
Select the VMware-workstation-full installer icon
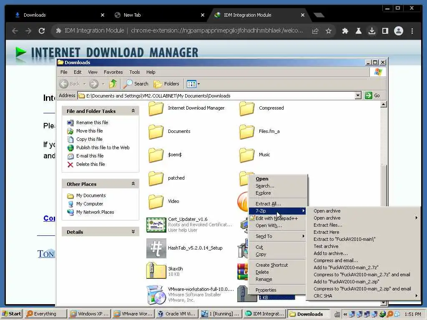[x=156, y=295]
